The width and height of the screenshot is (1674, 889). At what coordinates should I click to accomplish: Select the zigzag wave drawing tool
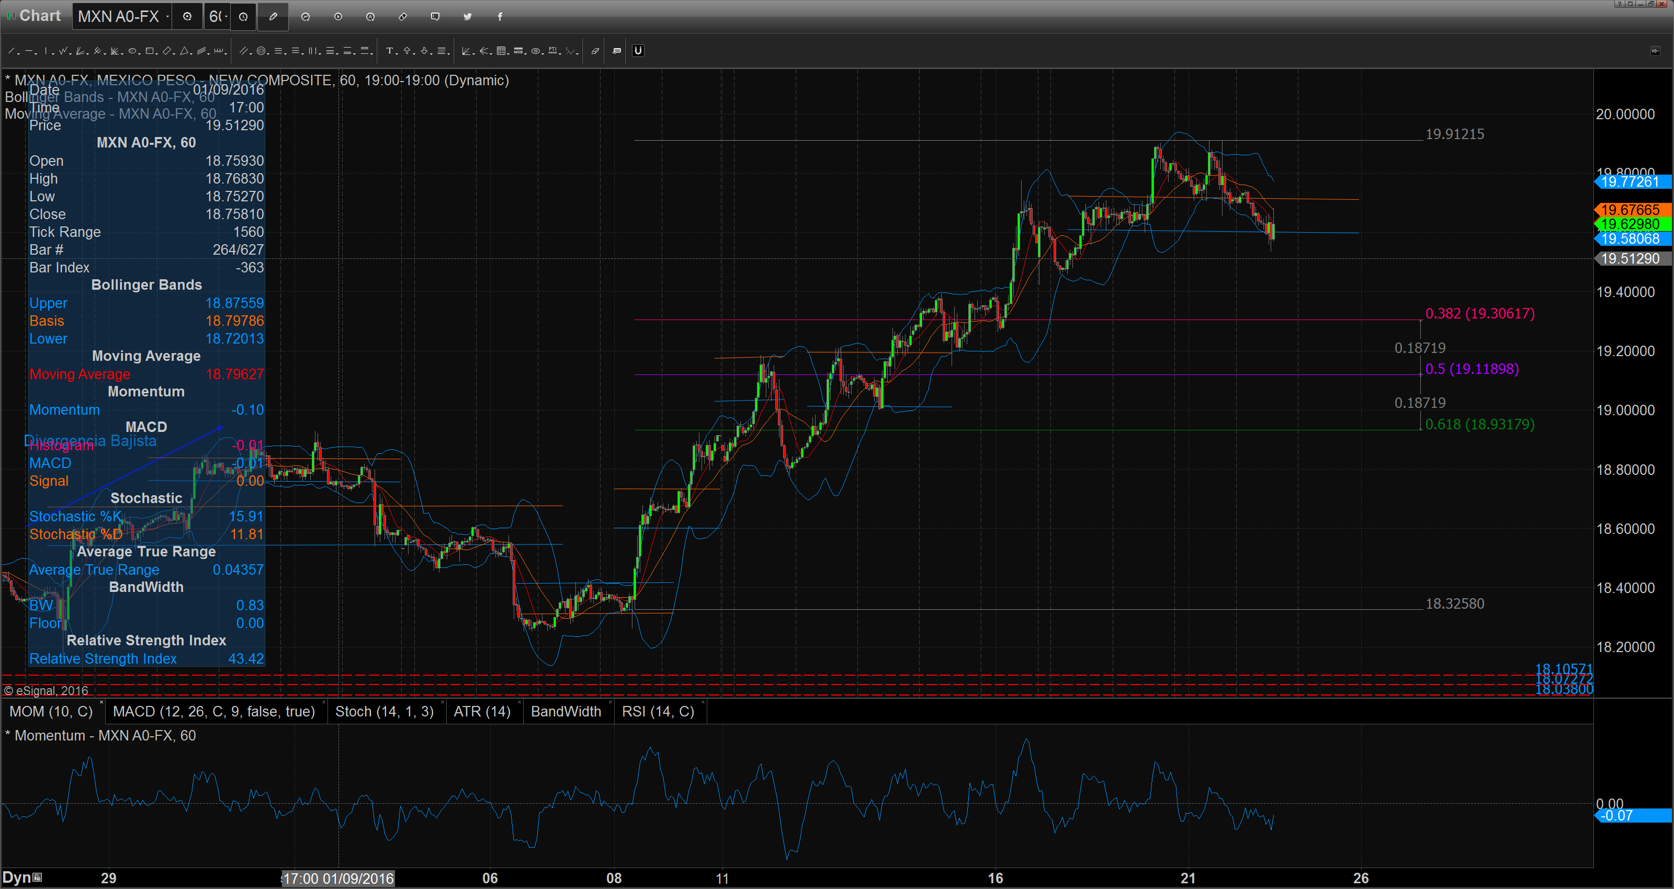[x=63, y=51]
